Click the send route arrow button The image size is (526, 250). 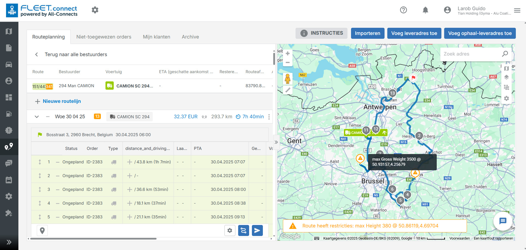tap(257, 230)
